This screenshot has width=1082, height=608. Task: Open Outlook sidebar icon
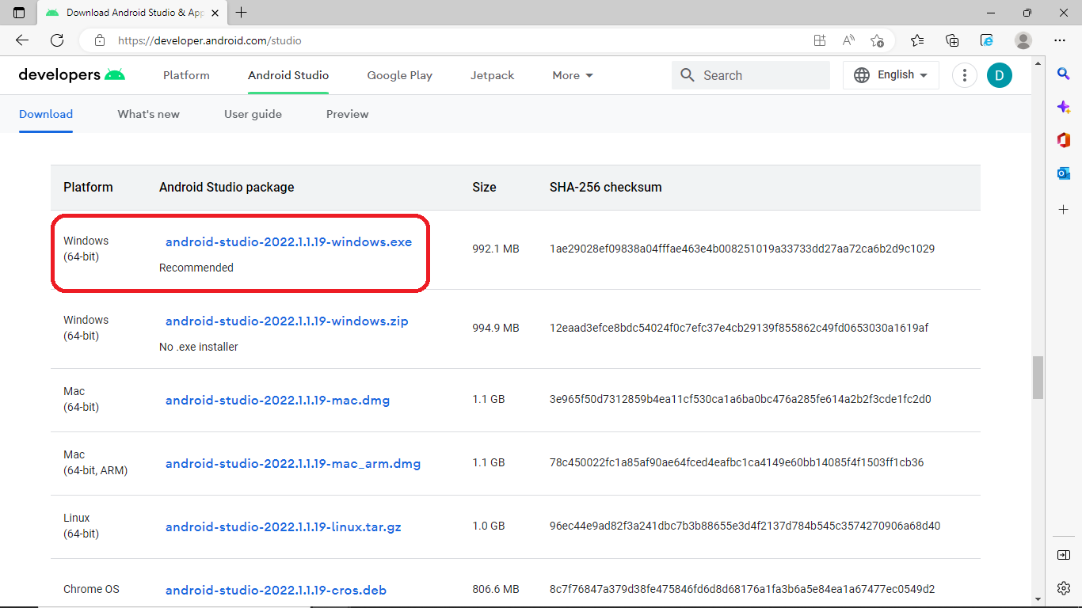coord(1064,173)
